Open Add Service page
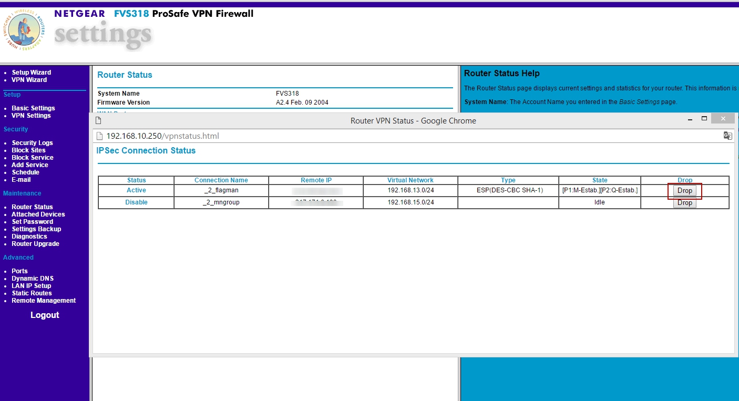The image size is (739, 401). click(x=30, y=165)
